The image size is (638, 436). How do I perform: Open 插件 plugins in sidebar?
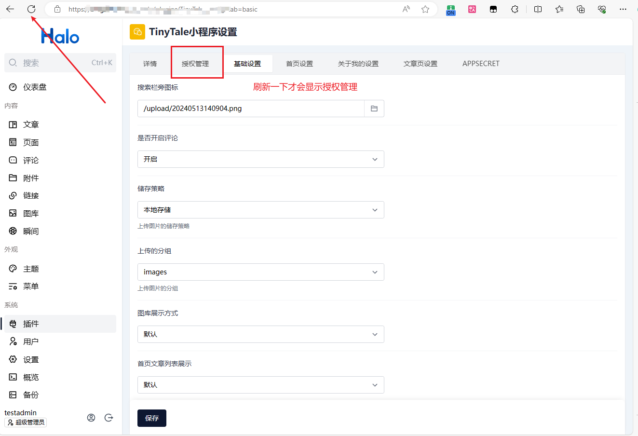point(60,324)
